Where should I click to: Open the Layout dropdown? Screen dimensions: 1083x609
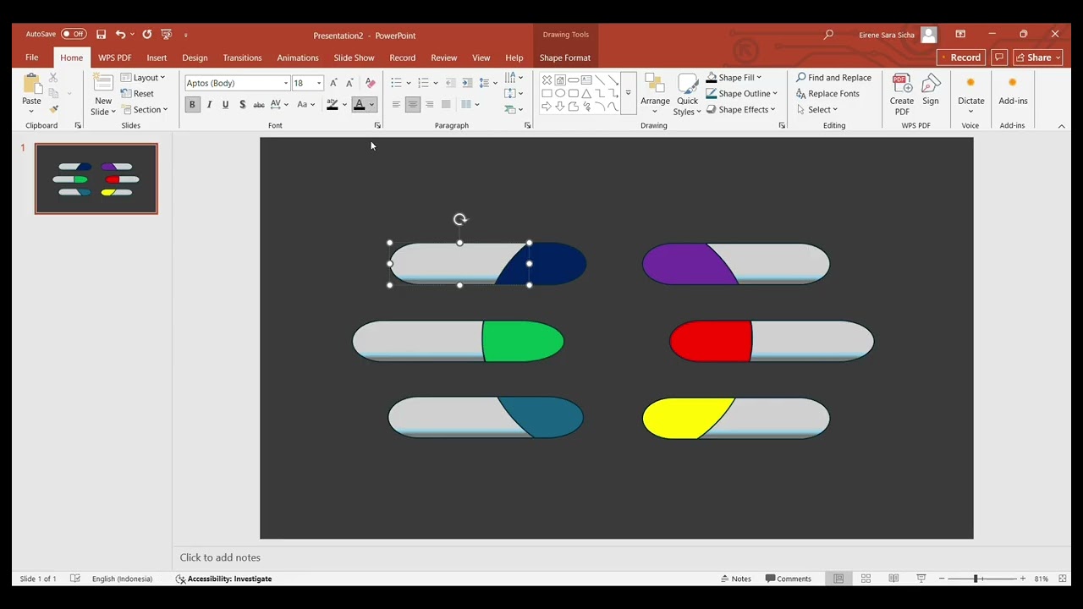[143, 78]
